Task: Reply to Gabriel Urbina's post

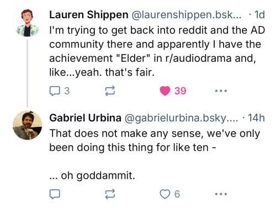Action: tap(55, 194)
